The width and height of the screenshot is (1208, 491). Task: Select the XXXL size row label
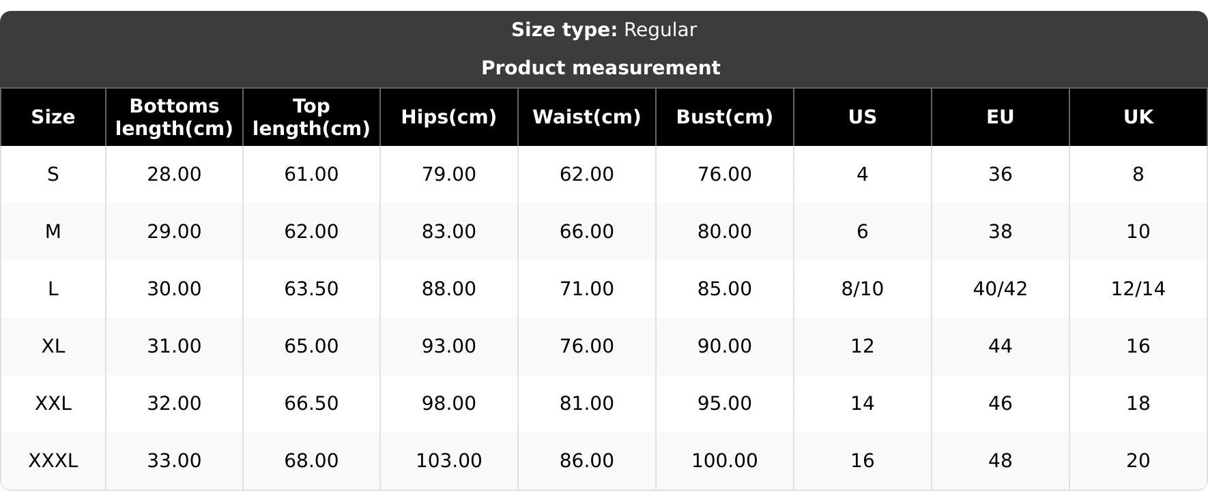pos(53,461)
